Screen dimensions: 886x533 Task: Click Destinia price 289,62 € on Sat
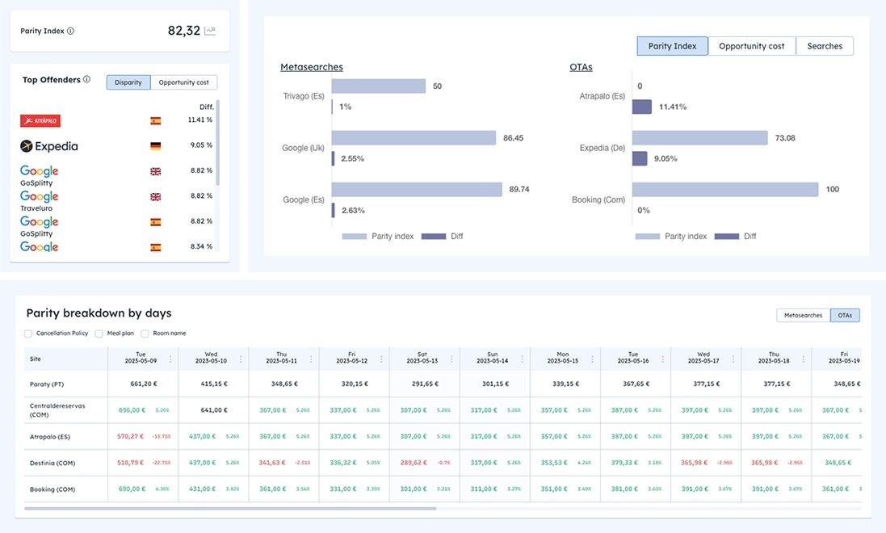(414, 463)
